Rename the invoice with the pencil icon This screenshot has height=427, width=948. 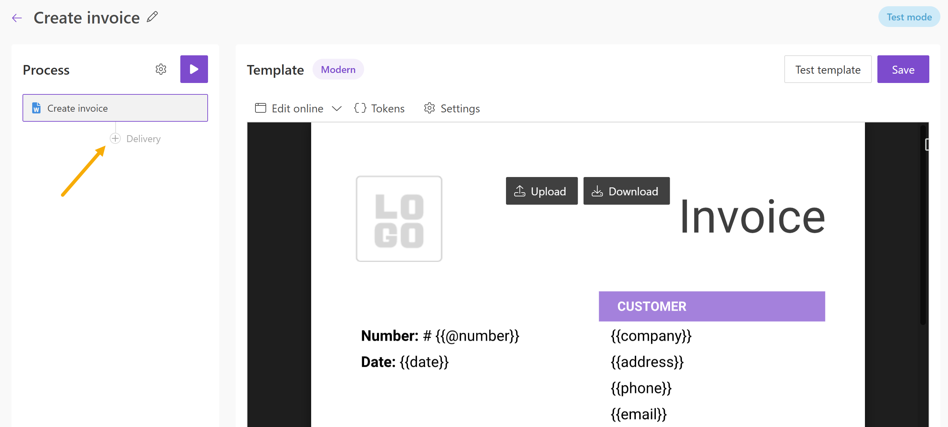click(152, 17)
